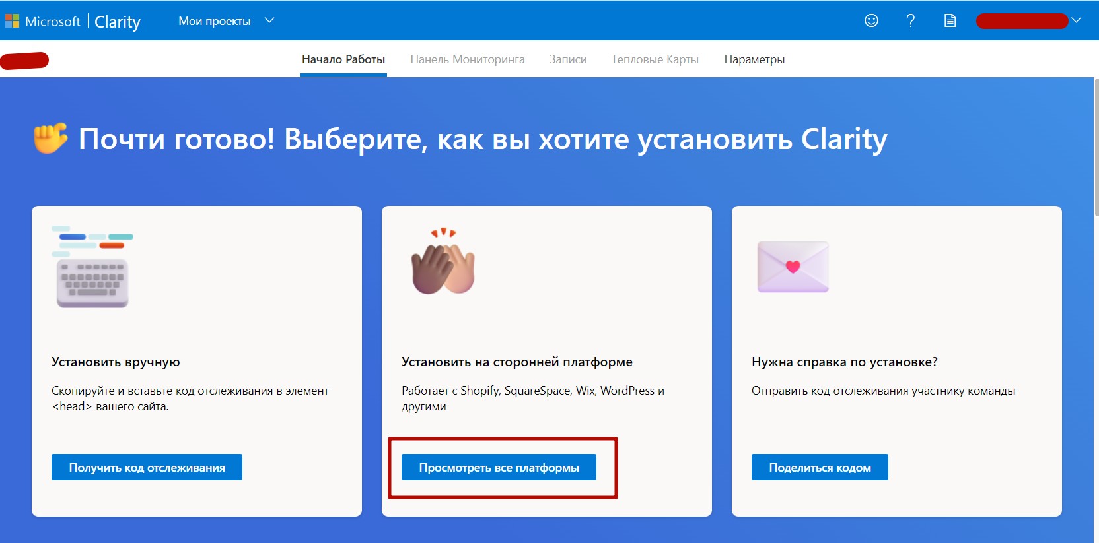Open the smiley feedback icon
The image size is (1099, 543).
(872, 20)
